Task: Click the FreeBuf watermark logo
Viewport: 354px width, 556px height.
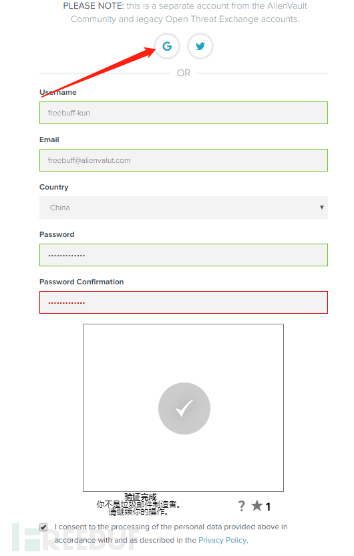Action: coord(76,537)
